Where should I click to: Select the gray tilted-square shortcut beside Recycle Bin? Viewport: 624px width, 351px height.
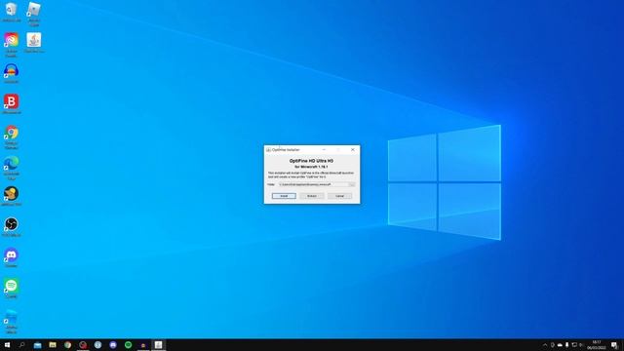coord(34,14)
